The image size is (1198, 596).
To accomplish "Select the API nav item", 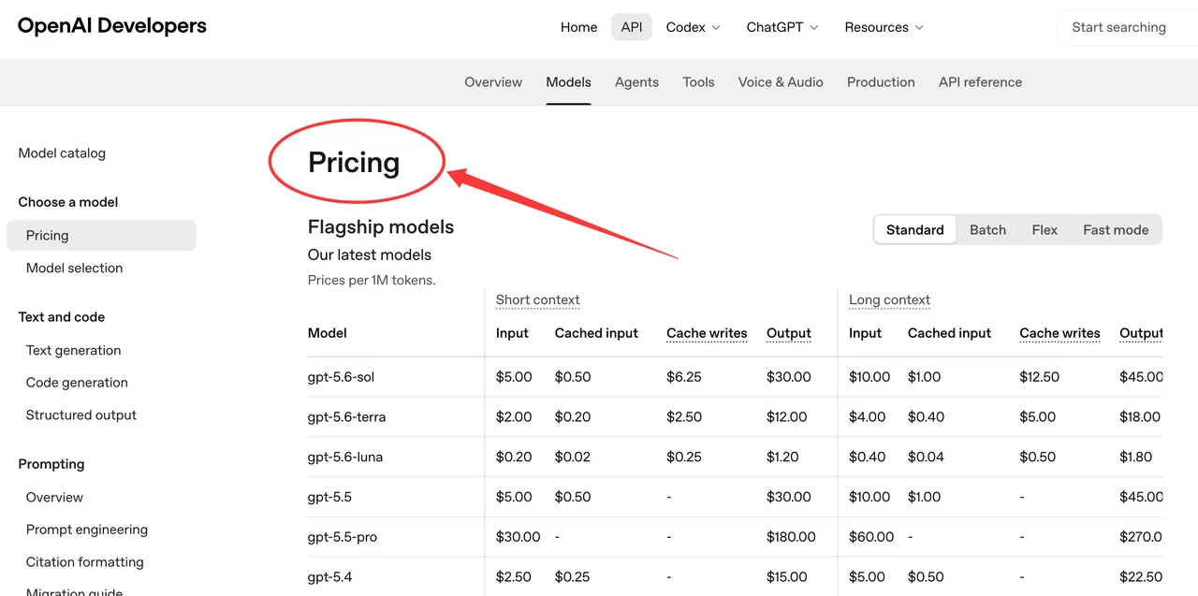I will pos(632,27).
